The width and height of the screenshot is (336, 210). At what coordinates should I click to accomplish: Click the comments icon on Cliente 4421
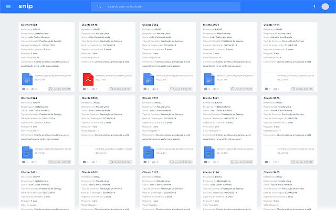[x=205, y=162]
